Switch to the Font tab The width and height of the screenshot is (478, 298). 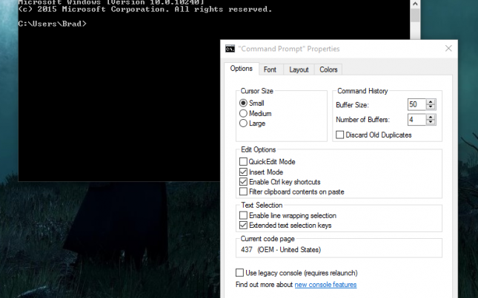(x=270, y=70)
